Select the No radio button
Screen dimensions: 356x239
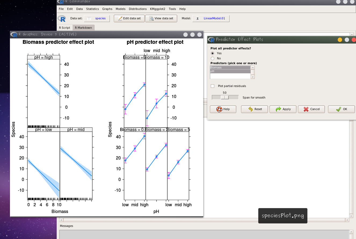click(x=213, y=59)
